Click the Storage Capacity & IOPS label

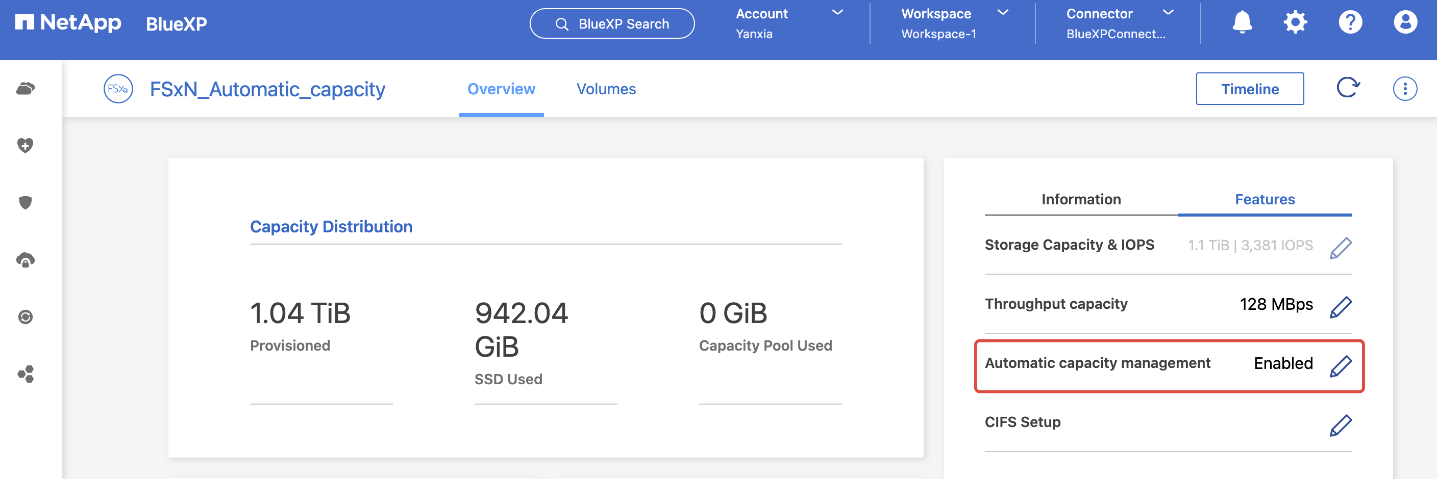1070,245
